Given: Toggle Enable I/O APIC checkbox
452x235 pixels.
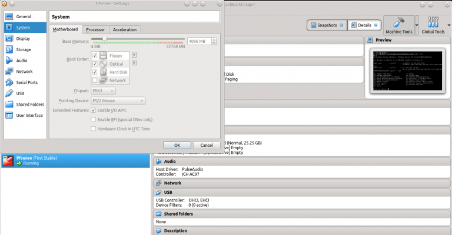Looking at the screenshot, I should click(94, 110).
